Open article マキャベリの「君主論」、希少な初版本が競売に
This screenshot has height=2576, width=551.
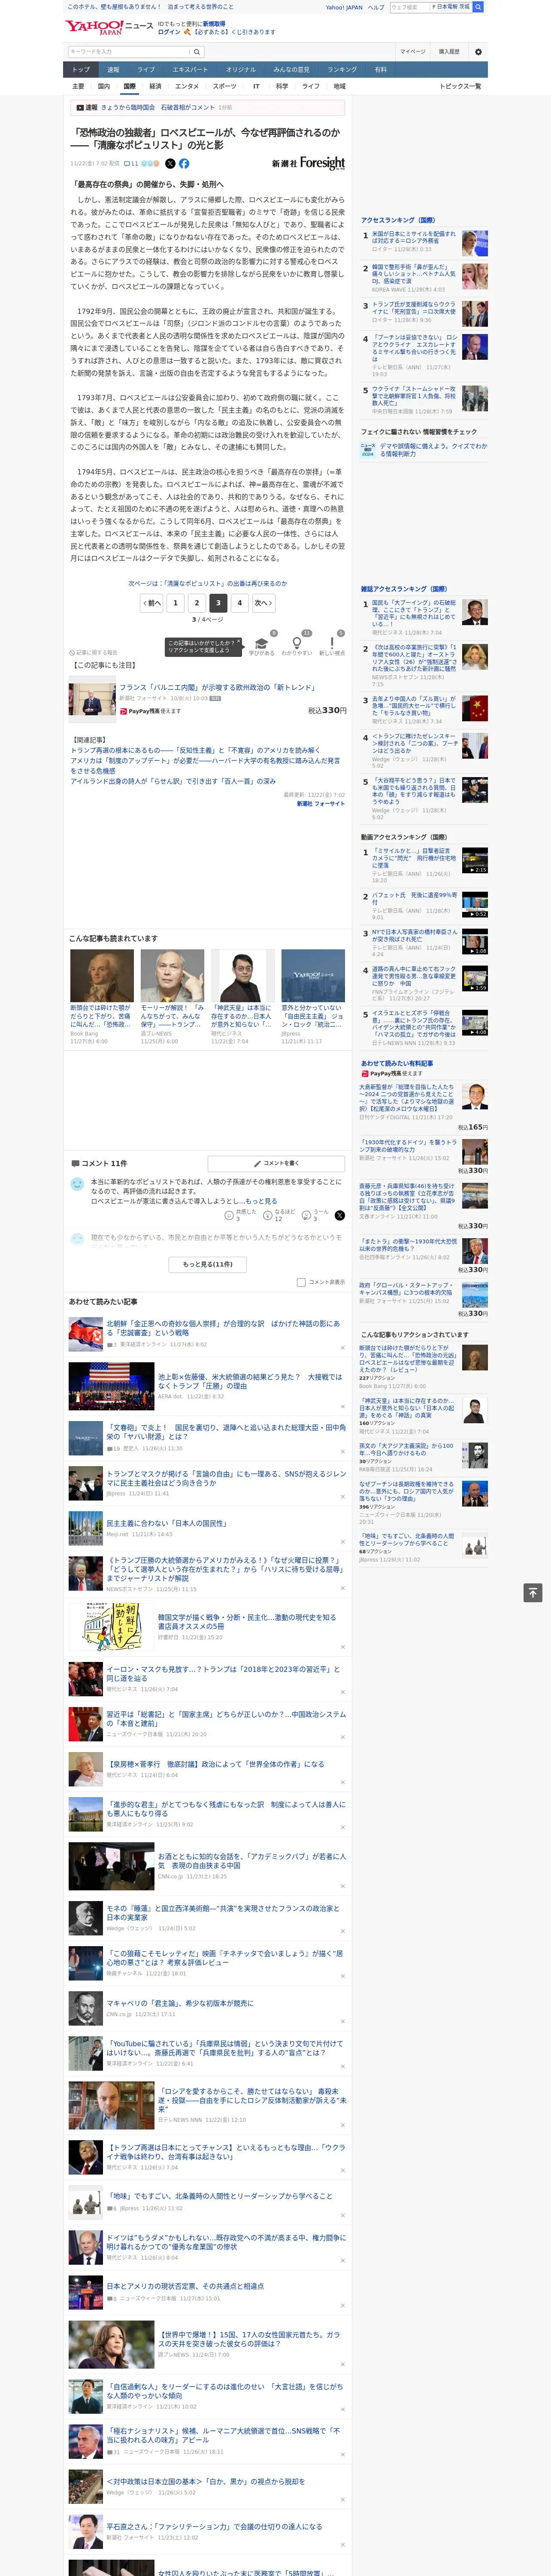click(x=180, y=2003)
